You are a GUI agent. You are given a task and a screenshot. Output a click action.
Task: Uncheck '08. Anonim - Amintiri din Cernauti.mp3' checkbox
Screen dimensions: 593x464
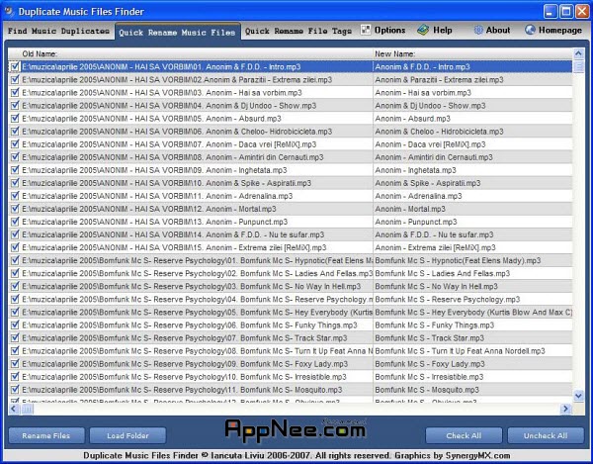click(x=15, y=157)
